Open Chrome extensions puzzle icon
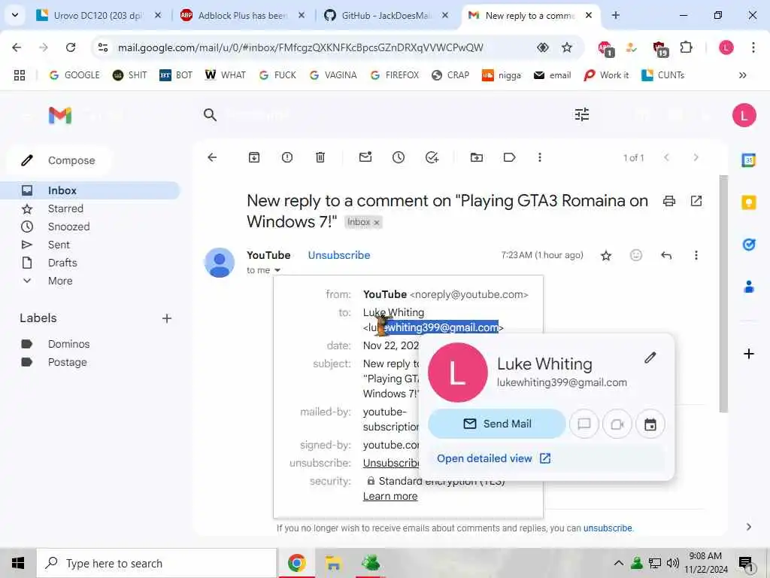Viewport: 770px width, 578px height. [x=686, y=47]
